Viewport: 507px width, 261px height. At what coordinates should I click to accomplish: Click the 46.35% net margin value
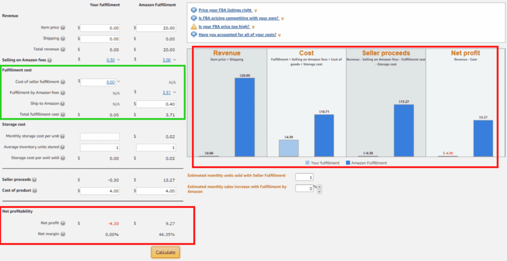tap(167, 234)
